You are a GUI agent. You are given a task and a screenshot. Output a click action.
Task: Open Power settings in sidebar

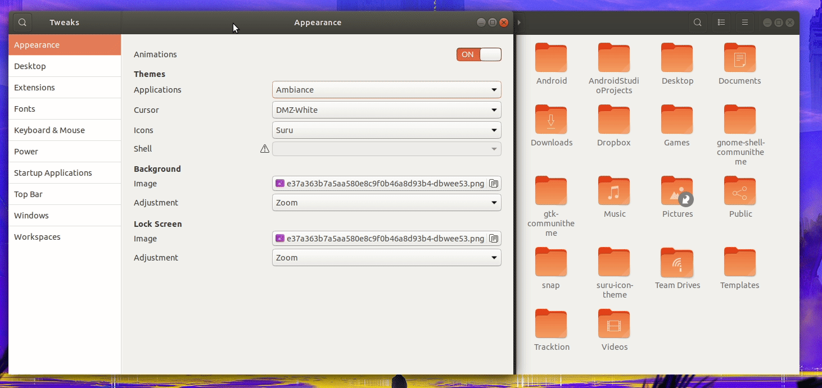65,152
